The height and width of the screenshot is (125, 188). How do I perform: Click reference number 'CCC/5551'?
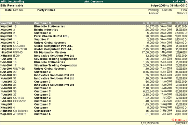coord(20,101)
